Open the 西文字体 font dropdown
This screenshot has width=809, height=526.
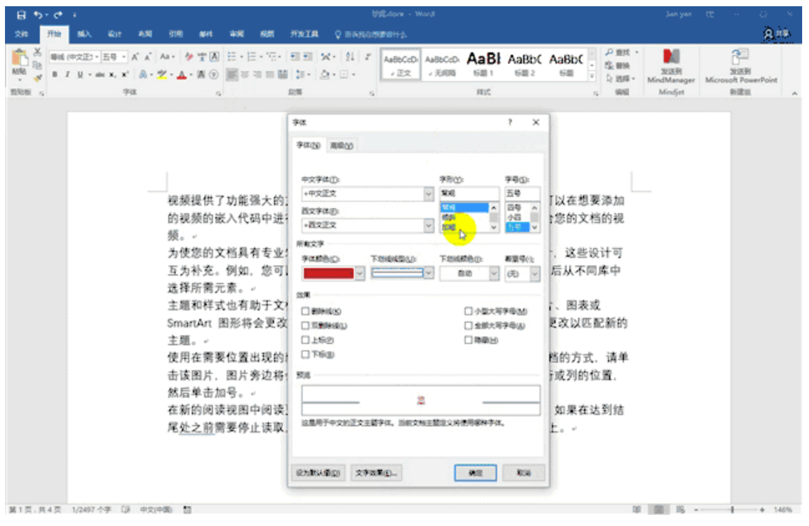click(x=428, y=225)
